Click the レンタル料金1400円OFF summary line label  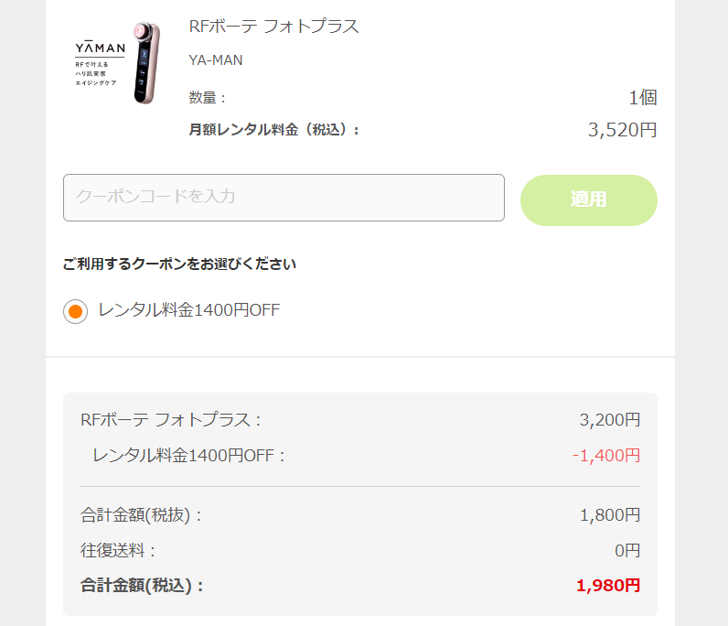click(x=189, y=455)
